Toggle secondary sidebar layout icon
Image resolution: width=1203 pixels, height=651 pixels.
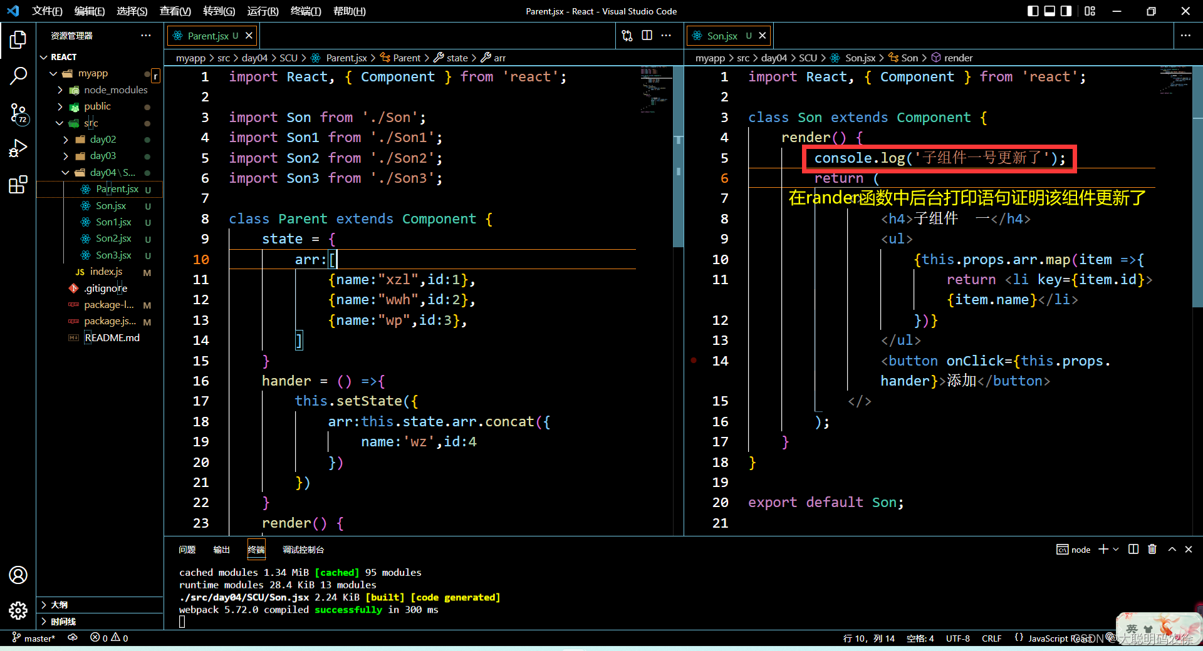(1066, 11)
